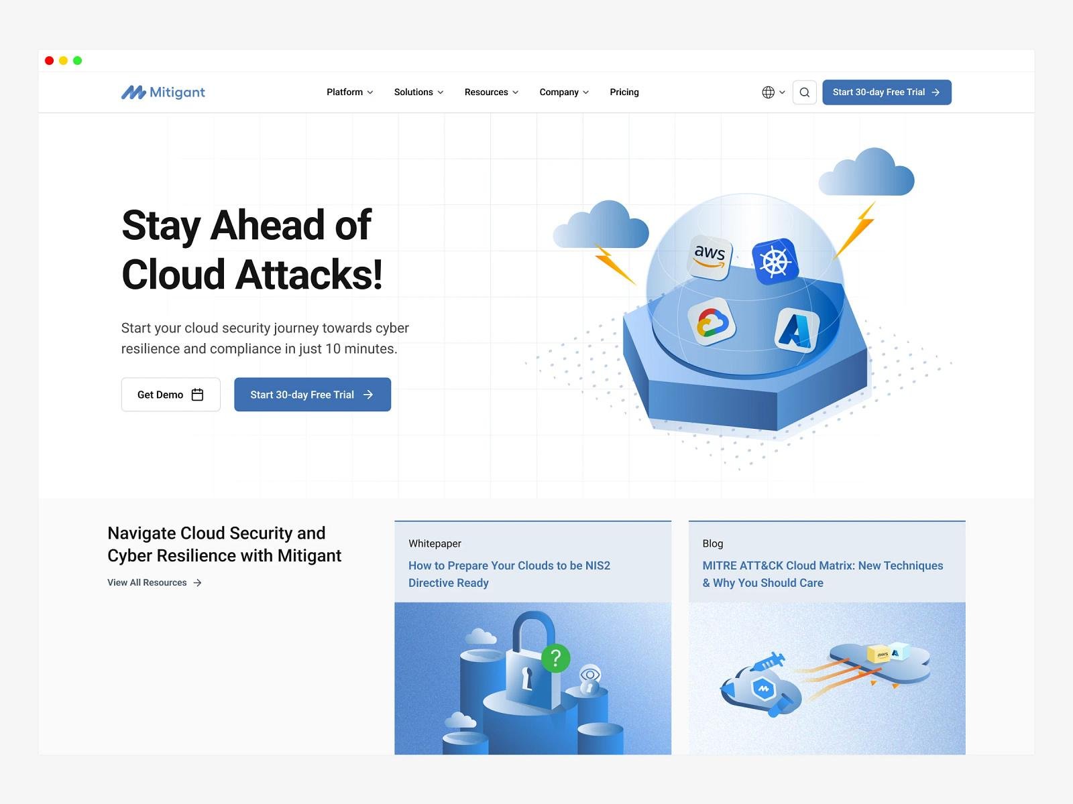
Task: Go to the Pricing page
Action: pos(624,92)
